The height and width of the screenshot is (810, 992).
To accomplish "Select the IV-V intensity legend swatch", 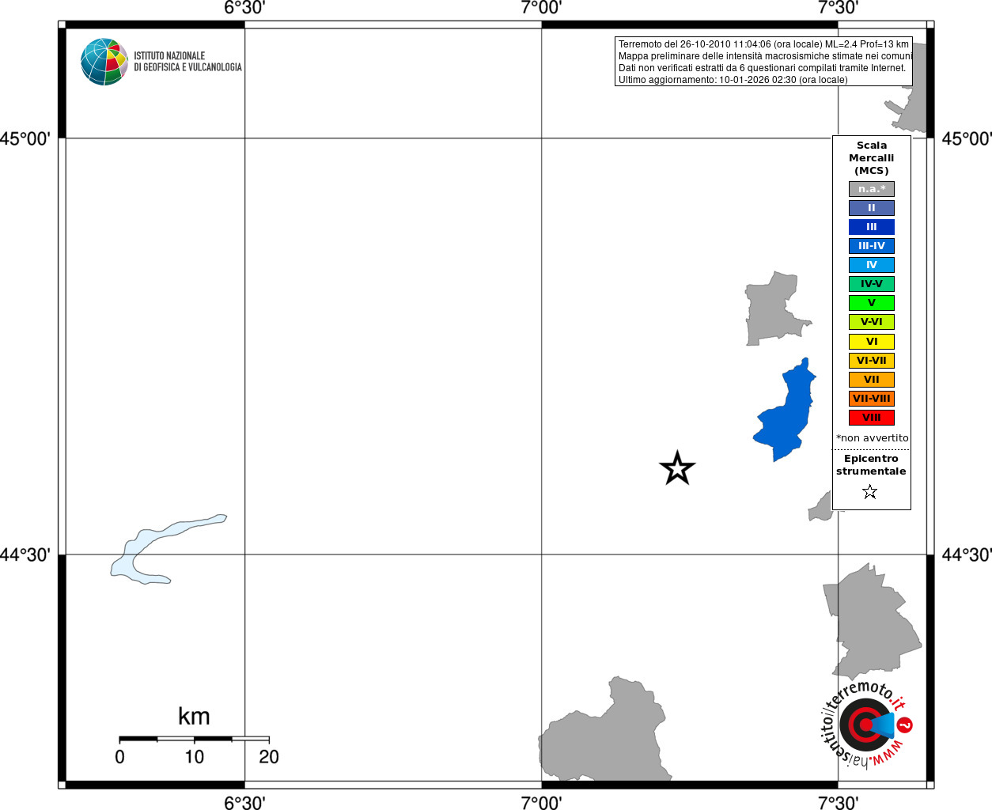I will 872,284.
